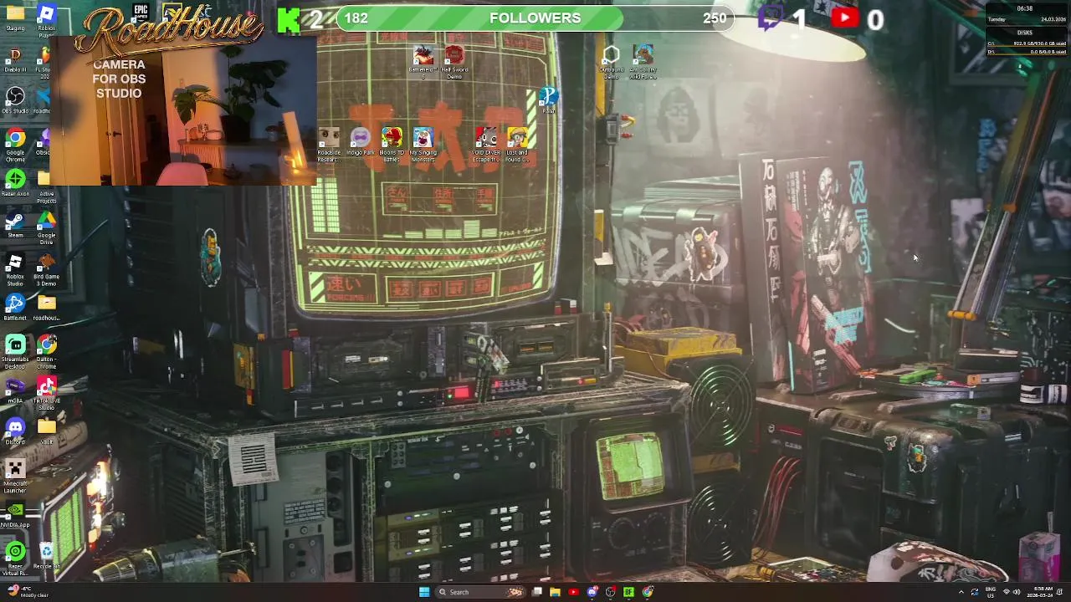This screenshot has width=1071, height=602.
Task: Click the Twitch viewer count icon
Action: tap(770, 19)
